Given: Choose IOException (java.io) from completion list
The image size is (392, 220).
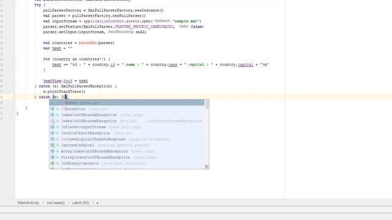Looking at the screenshot, I should tap(127, 109).
